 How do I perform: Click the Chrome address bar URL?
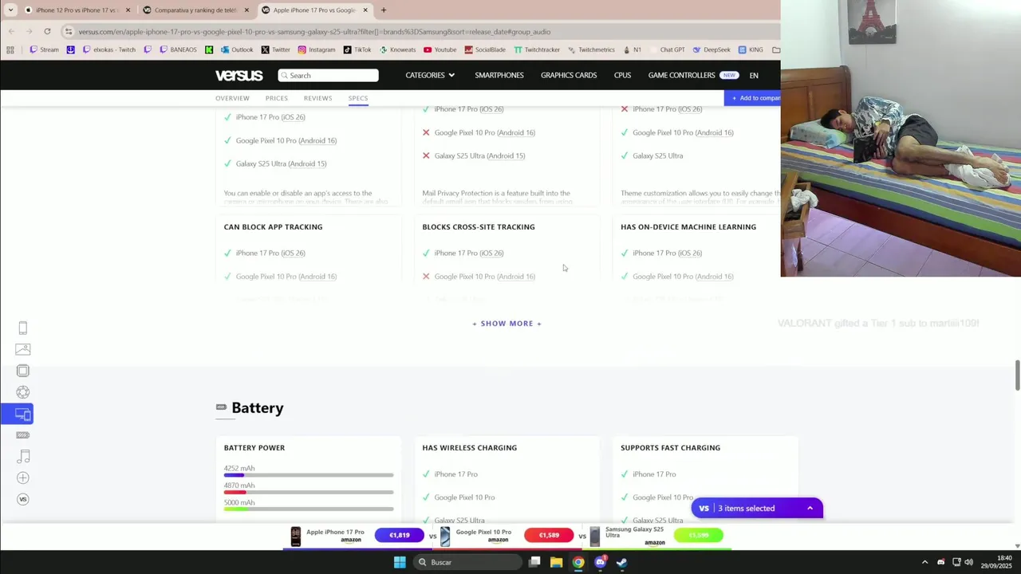[314, 32]
